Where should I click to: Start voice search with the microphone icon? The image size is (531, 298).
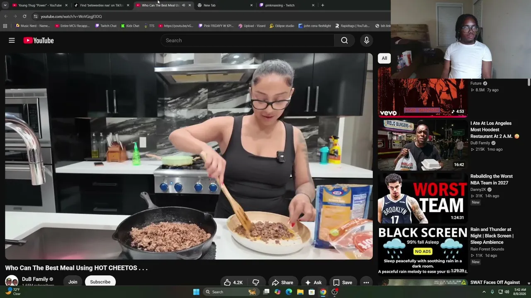(x=366, y=40)
